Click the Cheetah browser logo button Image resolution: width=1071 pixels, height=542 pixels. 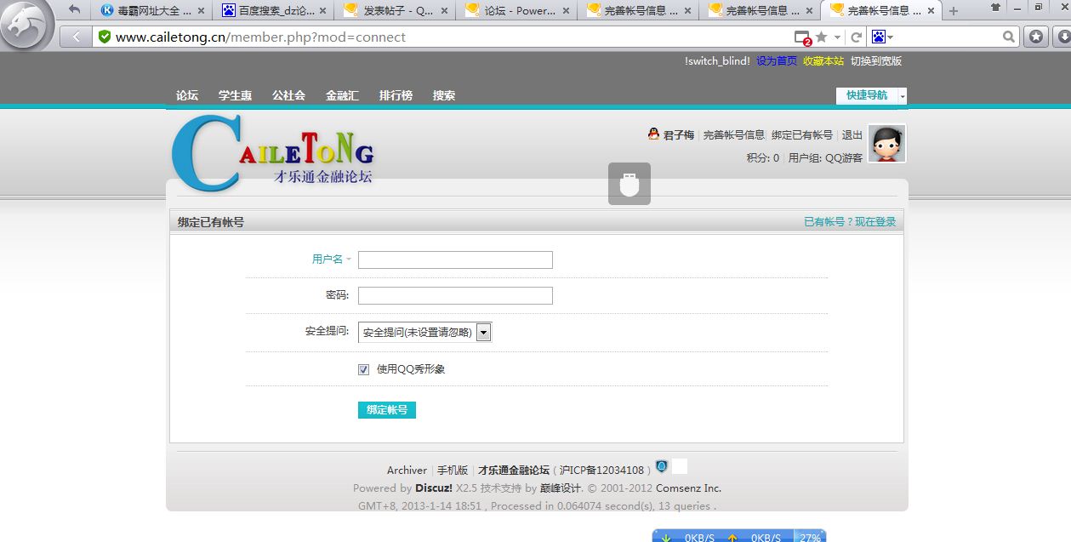(28, 25)
